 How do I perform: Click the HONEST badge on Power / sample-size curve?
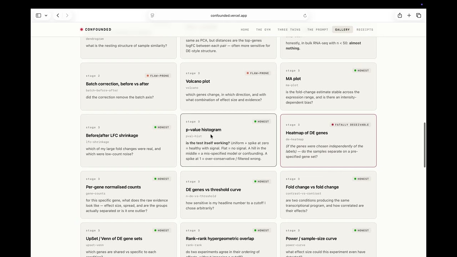pos(362,230)
